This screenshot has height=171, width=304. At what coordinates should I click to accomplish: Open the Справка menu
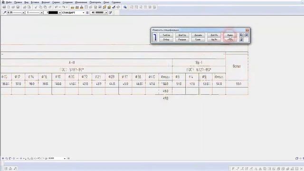(x=116, y=2)
